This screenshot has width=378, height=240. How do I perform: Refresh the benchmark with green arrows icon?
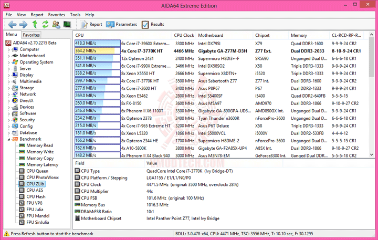pos(45,24)
